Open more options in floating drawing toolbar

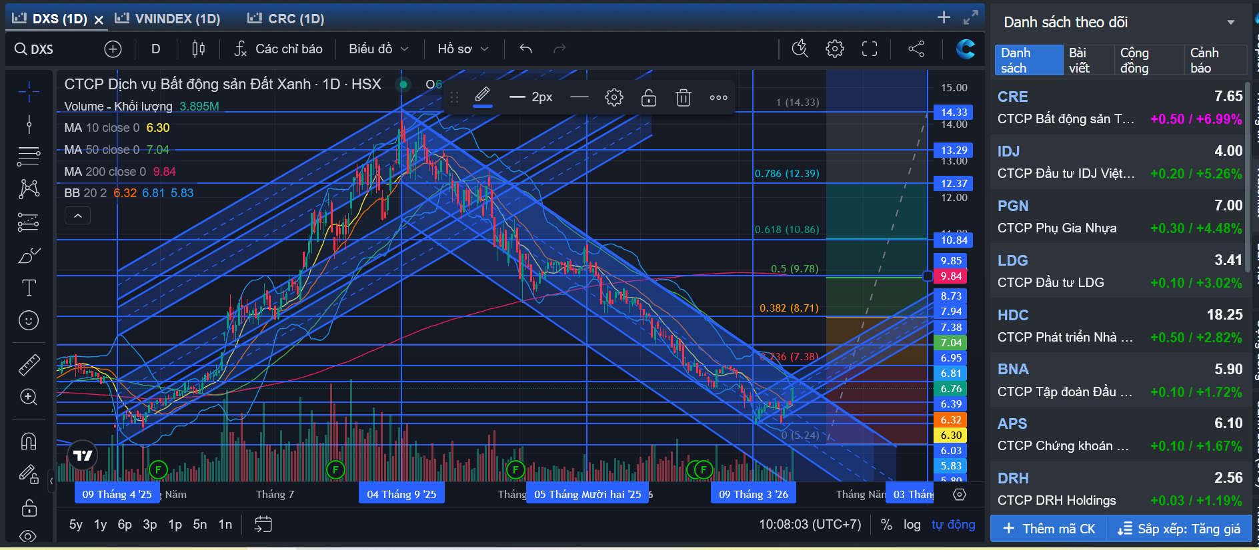pyautogui.click(x=718, y=98)
